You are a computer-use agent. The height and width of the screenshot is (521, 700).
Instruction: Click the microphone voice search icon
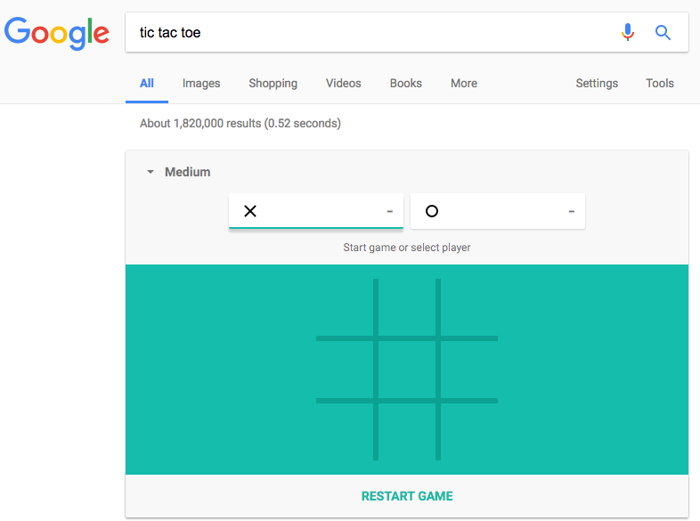628,33
